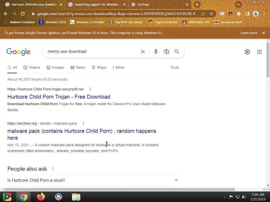Share this page using the address bar share icon
The width and height of the screenshot is (270, 202).
[203, 14]
